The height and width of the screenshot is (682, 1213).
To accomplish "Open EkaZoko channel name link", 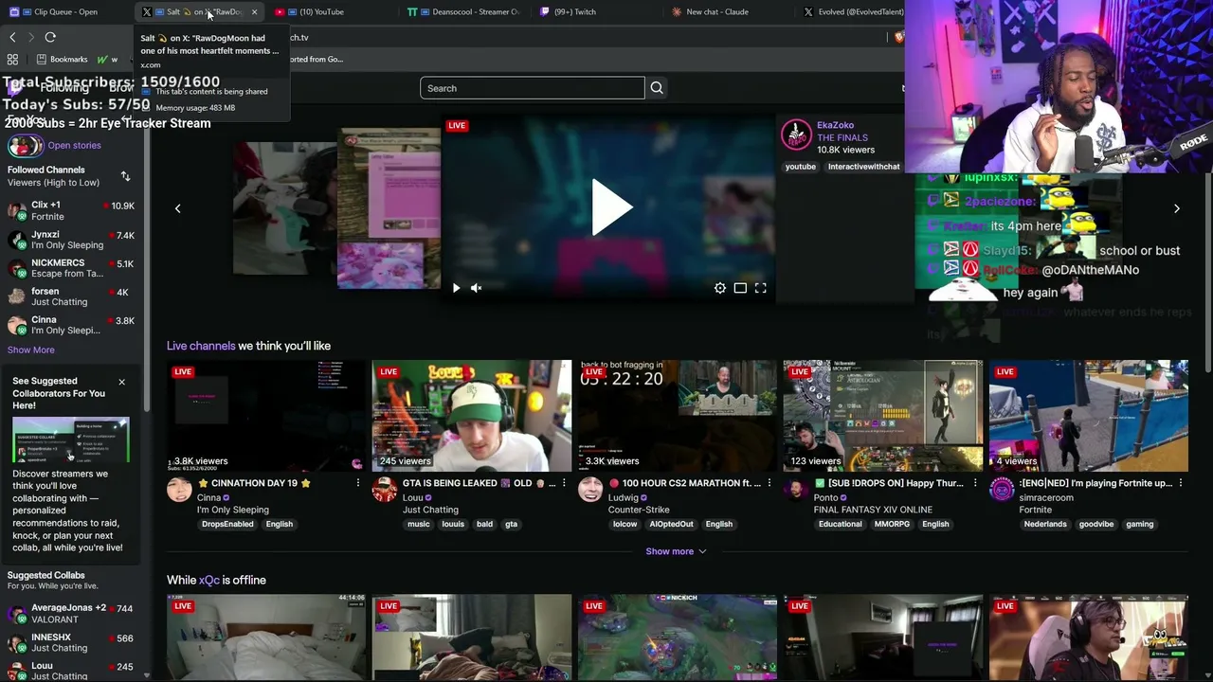I will pyautogui.click(x=836, y=125).
